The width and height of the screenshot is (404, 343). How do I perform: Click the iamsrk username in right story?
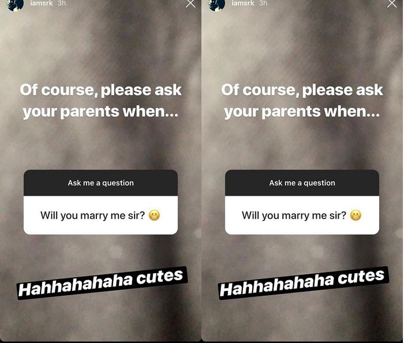pyautogui.click(x=243, y=3)
